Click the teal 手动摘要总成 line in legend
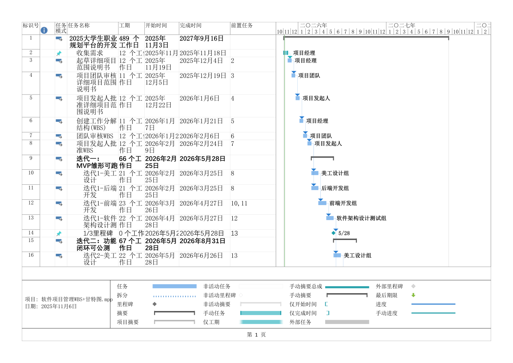513x363 pixels. tap(347, 287)
